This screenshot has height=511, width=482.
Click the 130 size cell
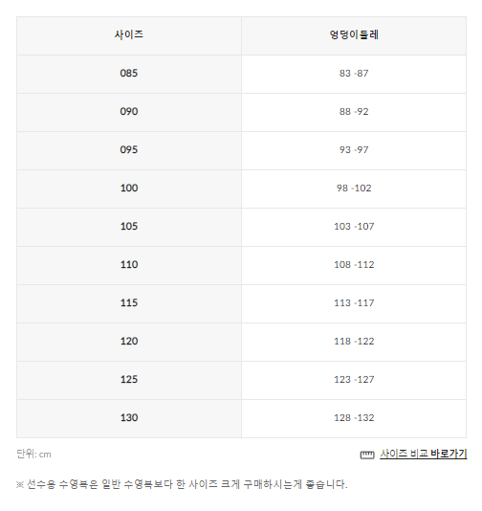pyautogui.click(x=129, y=419)
